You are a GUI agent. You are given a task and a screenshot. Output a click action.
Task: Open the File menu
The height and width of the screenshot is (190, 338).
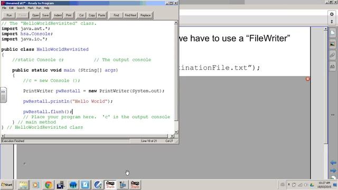point(4,8)
